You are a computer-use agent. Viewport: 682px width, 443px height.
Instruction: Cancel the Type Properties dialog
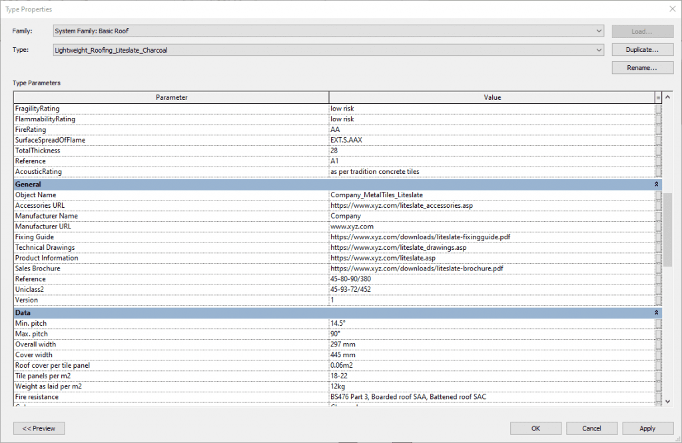tap(591, 428)
